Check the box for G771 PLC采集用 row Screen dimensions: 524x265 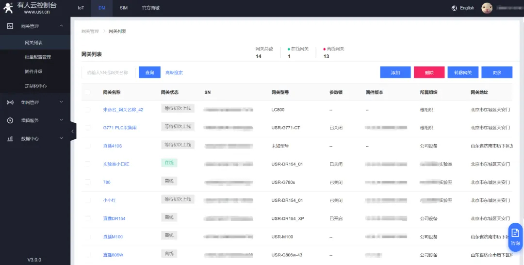click(88, 128)
